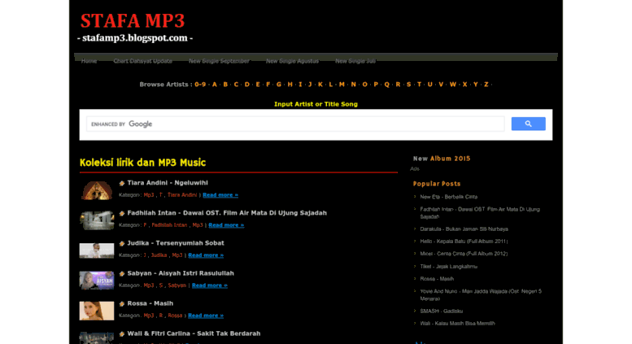Image resolution: width=632 pixels, height=344 pixels.
Task: Focus the Google search input field
Action: [x=295, y=124]
